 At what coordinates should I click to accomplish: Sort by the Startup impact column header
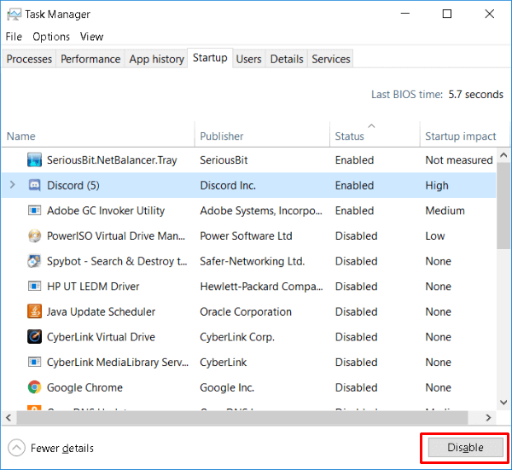(465, 134)
